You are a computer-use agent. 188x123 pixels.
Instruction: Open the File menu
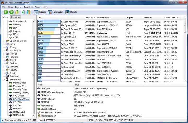coord(4,7)
